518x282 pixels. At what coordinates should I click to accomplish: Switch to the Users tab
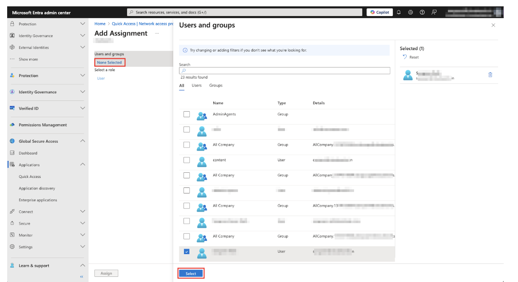197,85
